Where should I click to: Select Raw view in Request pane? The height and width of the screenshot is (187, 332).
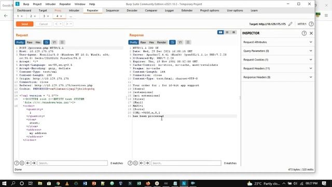pos(30,42)
